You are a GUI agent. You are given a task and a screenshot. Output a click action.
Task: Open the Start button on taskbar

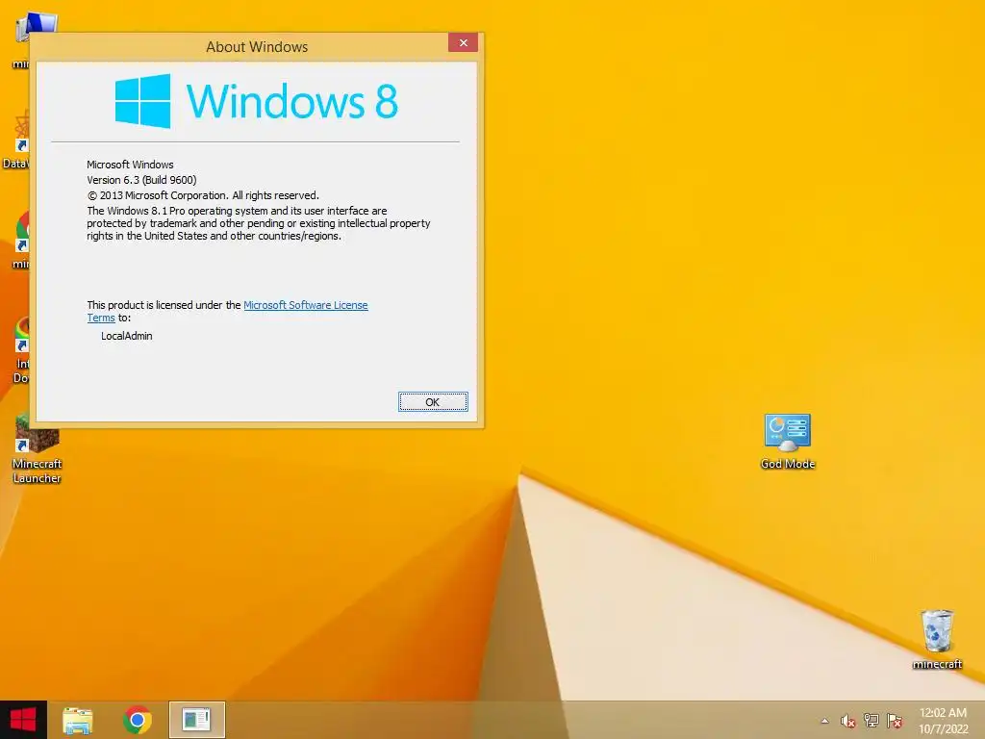tap(23, 720)
